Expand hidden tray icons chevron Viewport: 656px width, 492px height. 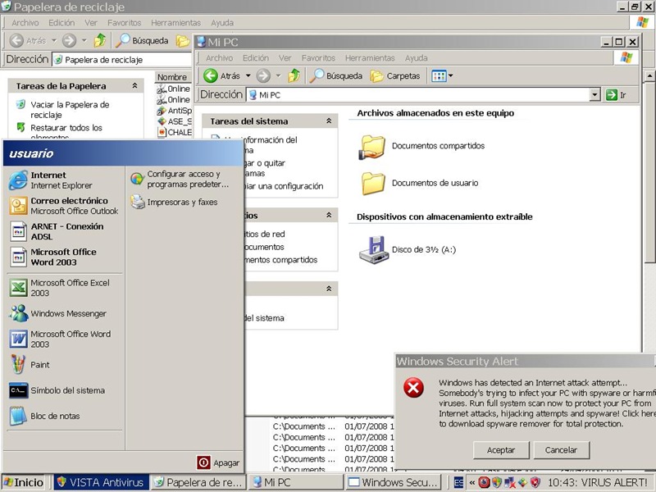pyautogui.click(x=471, y=483)
